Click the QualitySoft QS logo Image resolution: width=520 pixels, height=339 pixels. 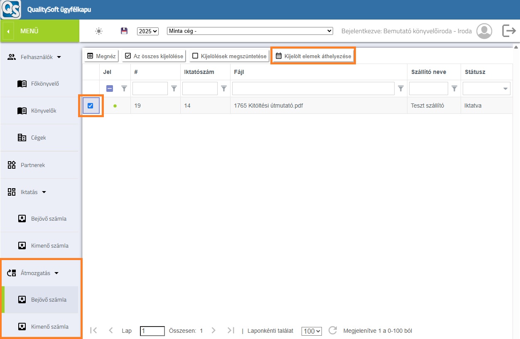pos(11,10)
